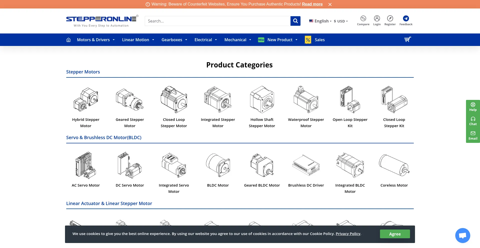Open the USD currency dropdown
This screenshot has height=248, width=480.
341,21
